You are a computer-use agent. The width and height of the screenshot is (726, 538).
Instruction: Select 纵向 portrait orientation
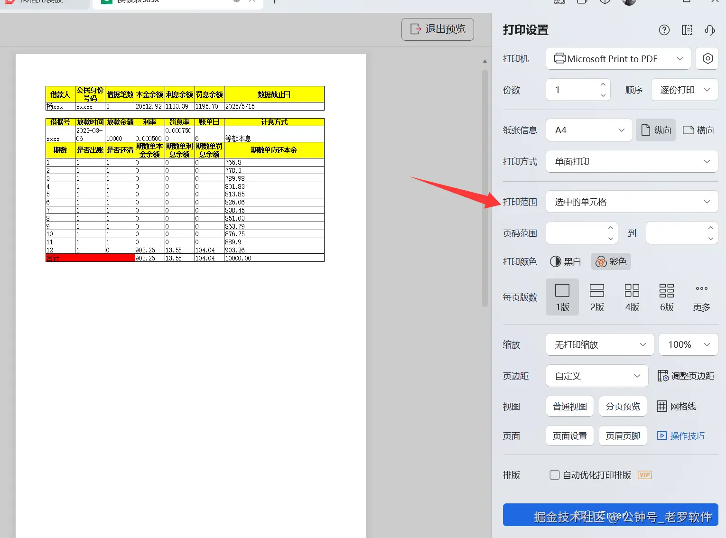pos(656,130)
